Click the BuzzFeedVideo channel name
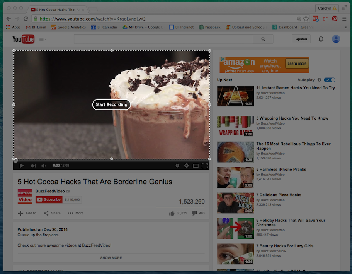 point(50,191)
